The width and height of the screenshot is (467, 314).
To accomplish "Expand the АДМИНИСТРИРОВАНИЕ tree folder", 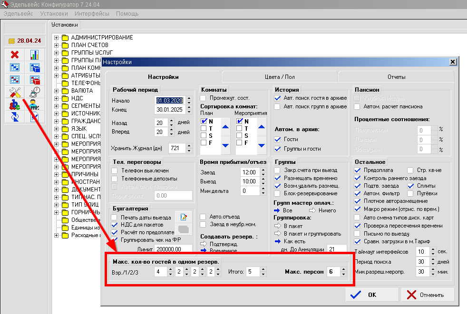I will (57, 38).
